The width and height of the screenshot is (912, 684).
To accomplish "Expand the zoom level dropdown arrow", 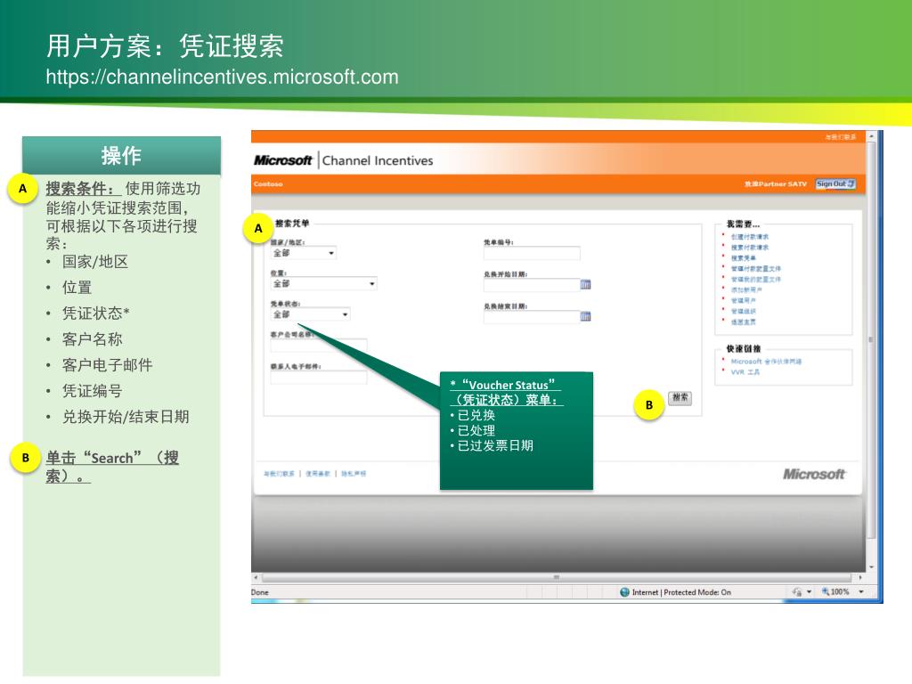I will tap(861, 592).
